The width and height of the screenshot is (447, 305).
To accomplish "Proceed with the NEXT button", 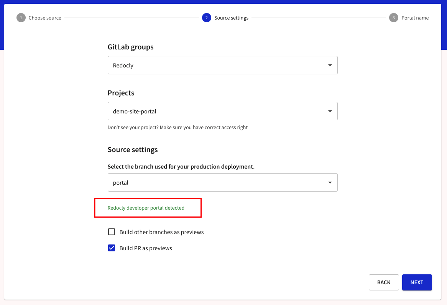I will tap(417, 282).
